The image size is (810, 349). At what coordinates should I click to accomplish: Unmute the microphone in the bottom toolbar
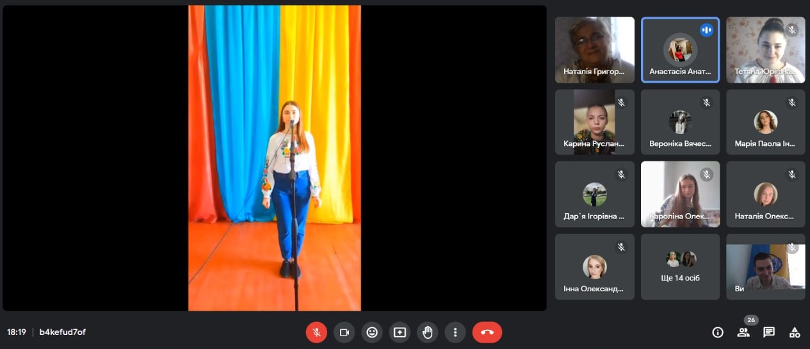click(316, 332)
